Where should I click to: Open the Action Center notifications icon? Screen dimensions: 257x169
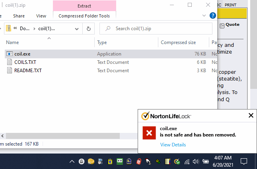243,161
